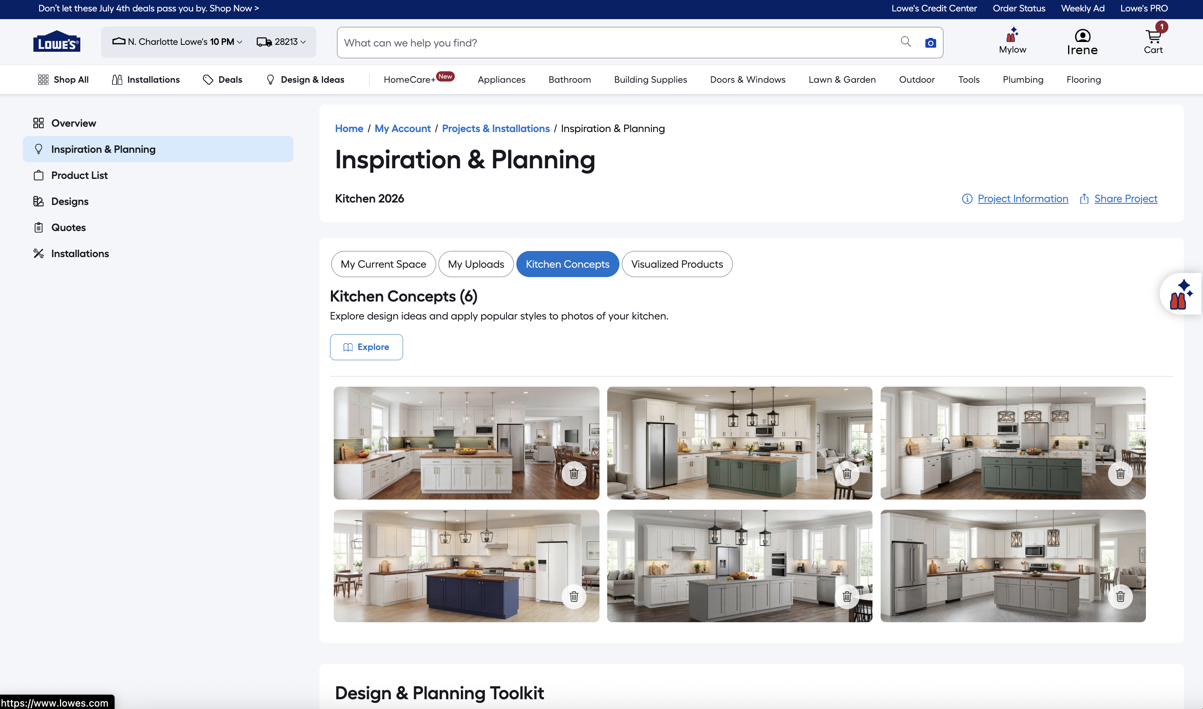Switch to Visualized Products tab
The height and width of the screenshot is (709, 1203).
[x=677, y=264]
